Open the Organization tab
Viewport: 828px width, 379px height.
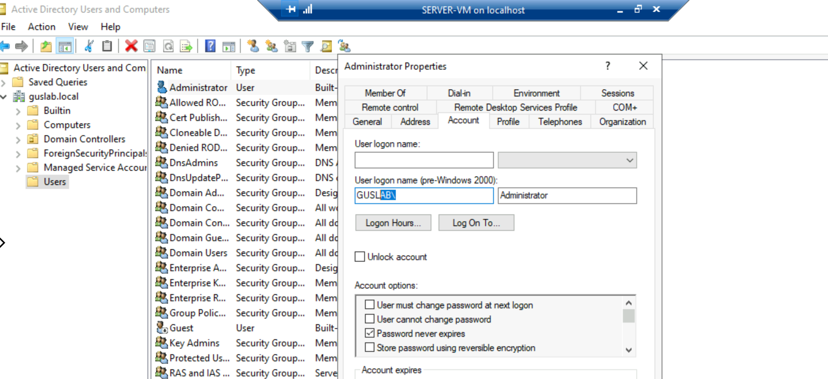coord(622,121)
